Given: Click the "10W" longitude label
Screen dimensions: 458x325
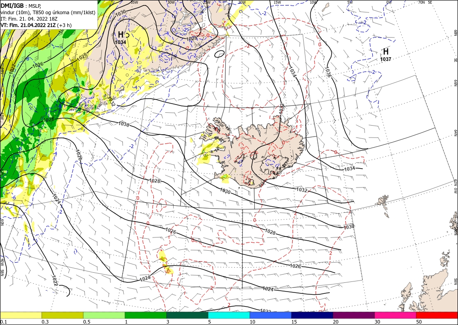Looking at the screenshot, I should 313,2.
